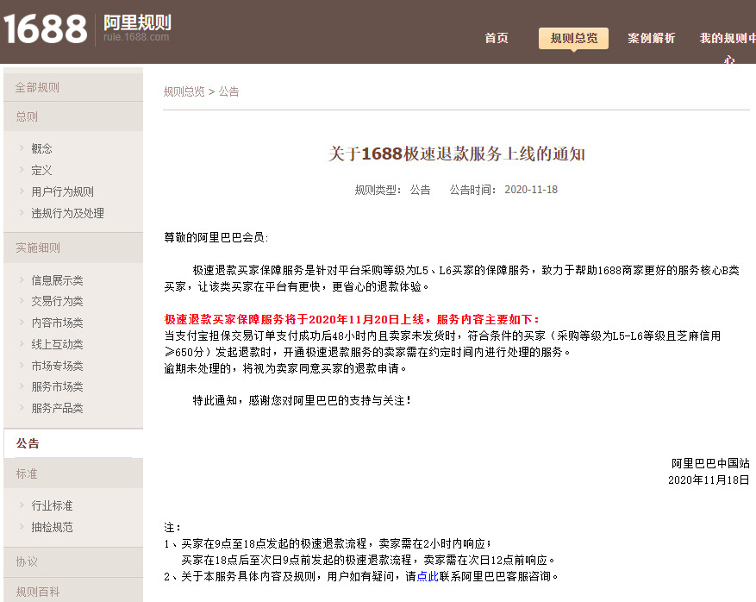Open 用户行为规则 in sidebar
The width and height of the screenshot is (756, 602).
(62, 191)
